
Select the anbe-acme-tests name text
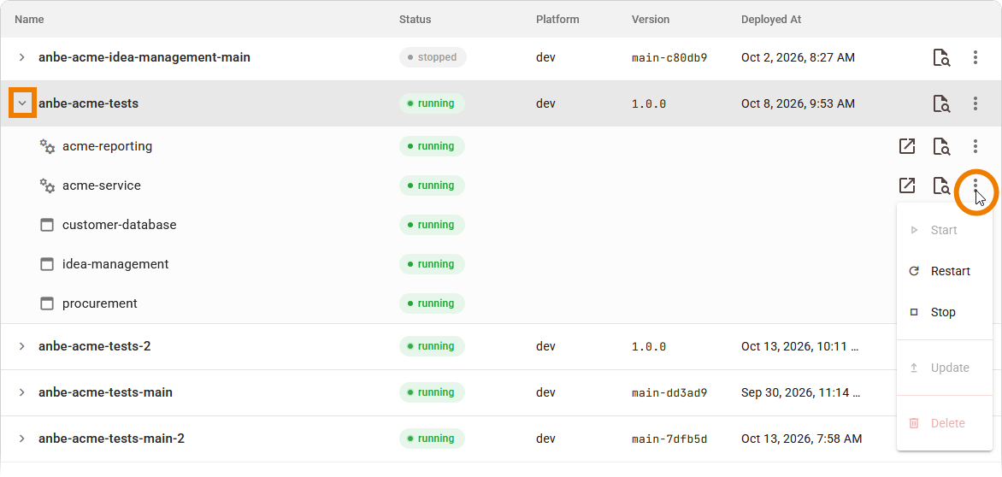pos(88,103)
